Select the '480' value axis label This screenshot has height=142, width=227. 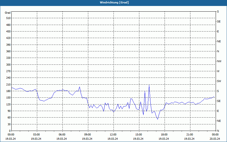pos(9,25)
